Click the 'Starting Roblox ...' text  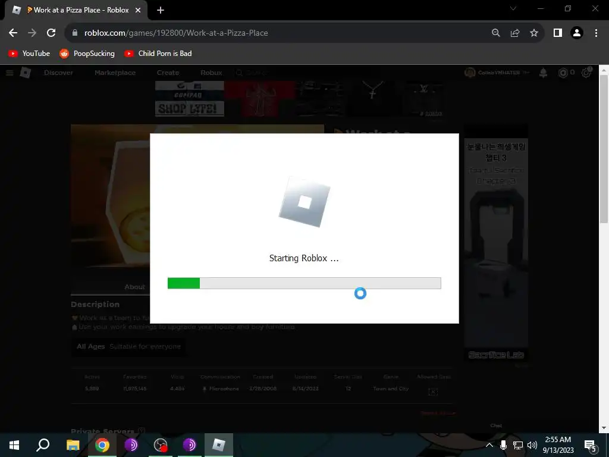tap(304, 258)
